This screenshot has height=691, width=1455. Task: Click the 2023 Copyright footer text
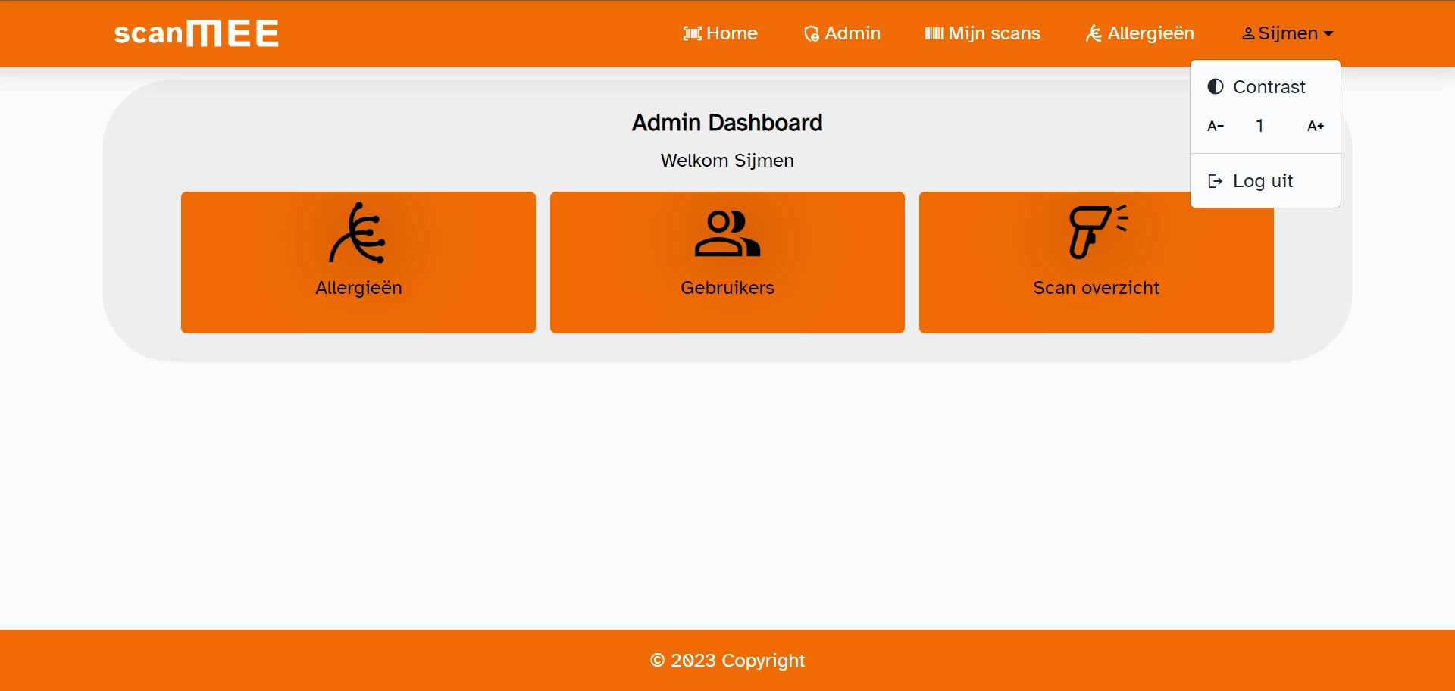point(727,660)
